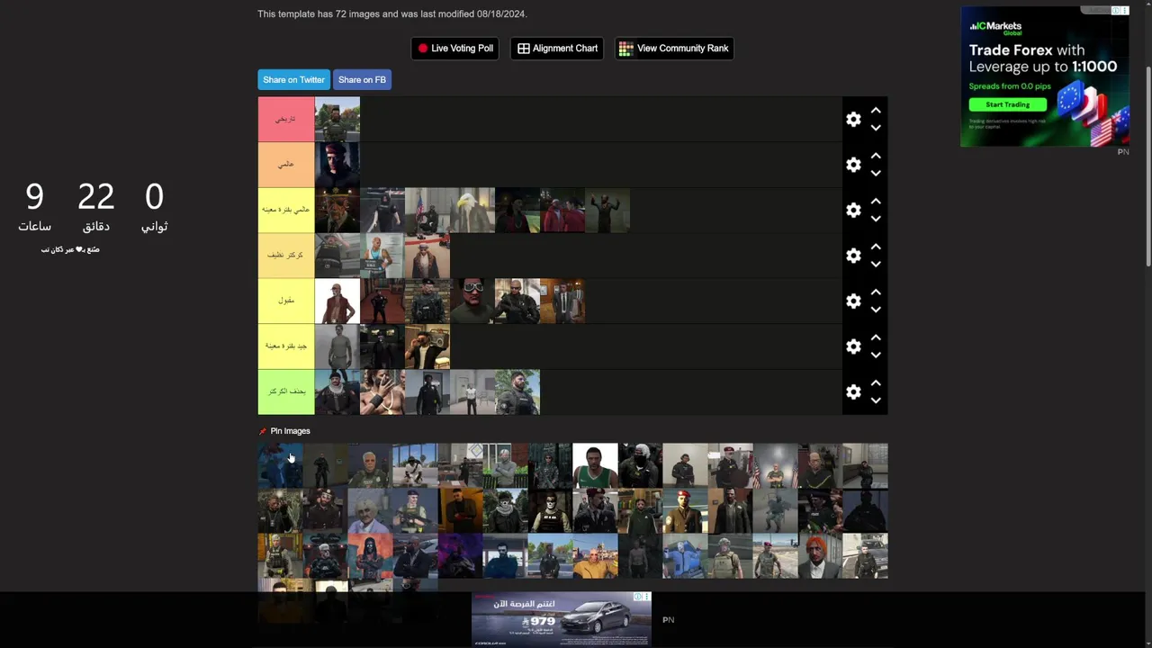
Task: Click the orange عالمي tier label
Action: [286, 165]
